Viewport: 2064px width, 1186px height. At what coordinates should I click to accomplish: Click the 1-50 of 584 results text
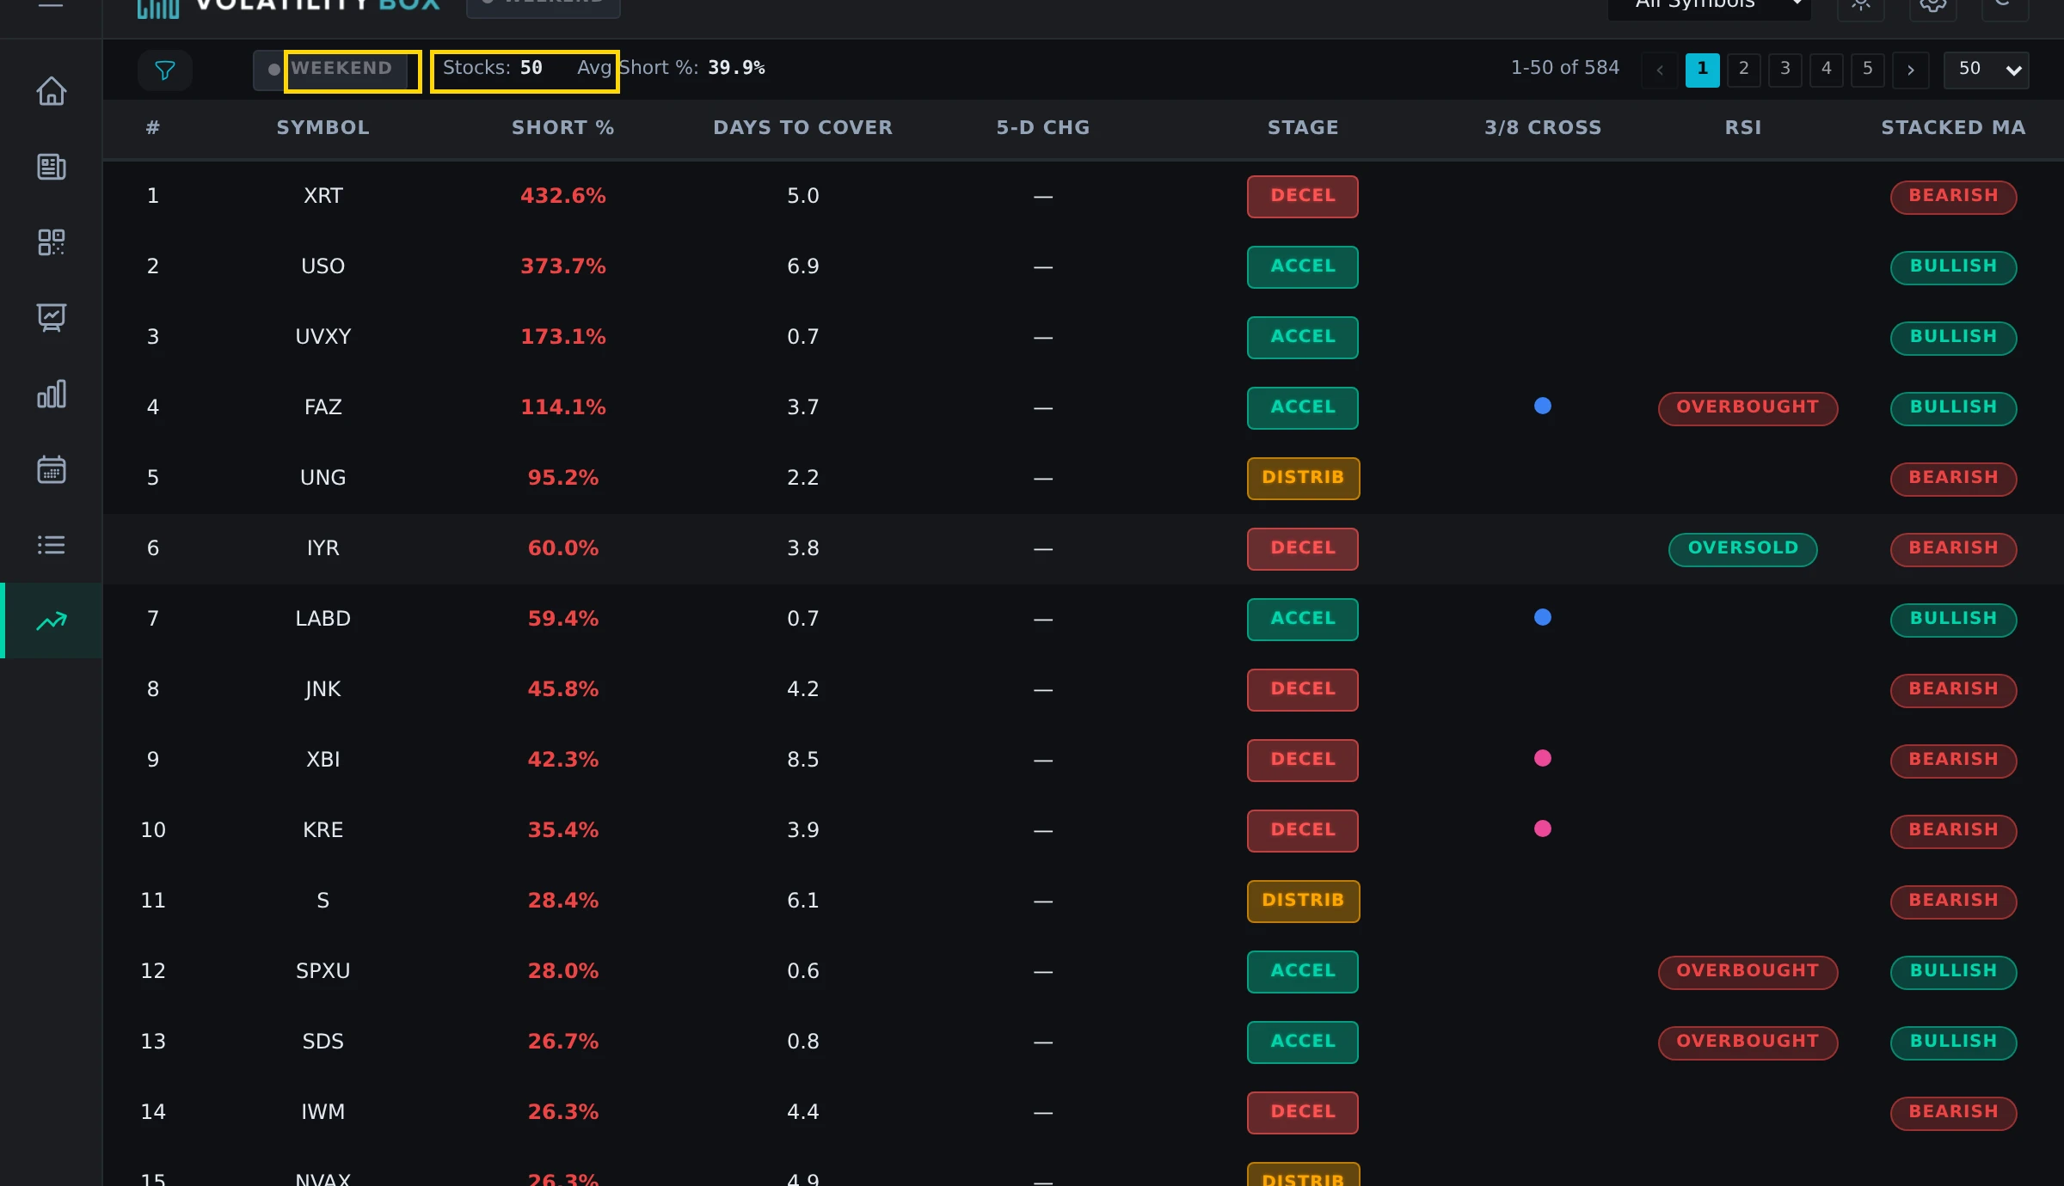click(1565, 68)
